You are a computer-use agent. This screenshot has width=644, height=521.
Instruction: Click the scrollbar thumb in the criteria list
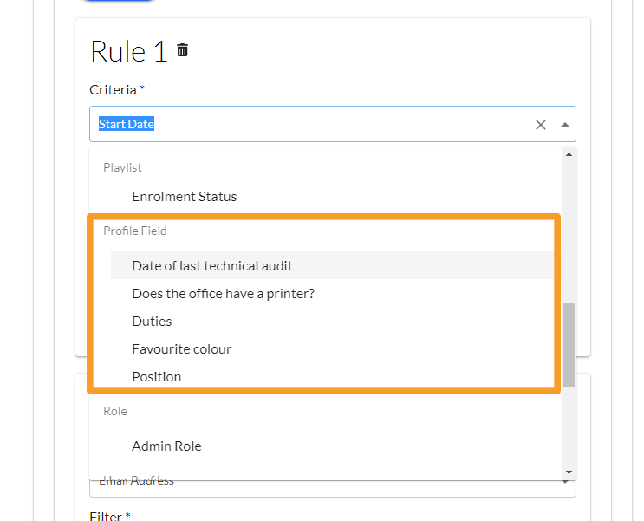coord(569,344)
